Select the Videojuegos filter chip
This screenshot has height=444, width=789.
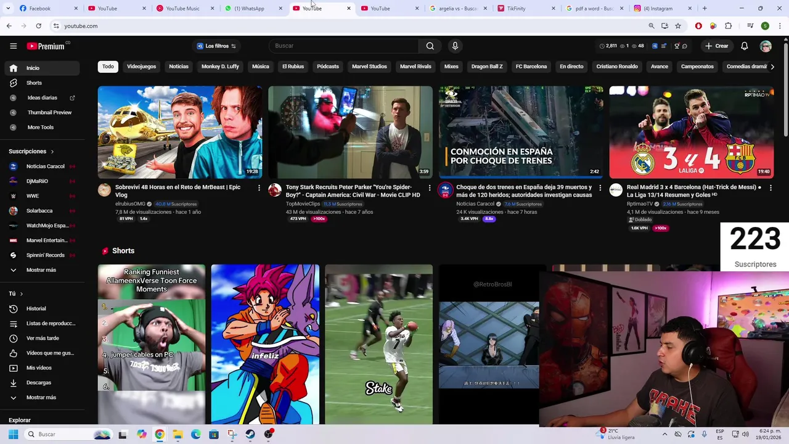141,67
